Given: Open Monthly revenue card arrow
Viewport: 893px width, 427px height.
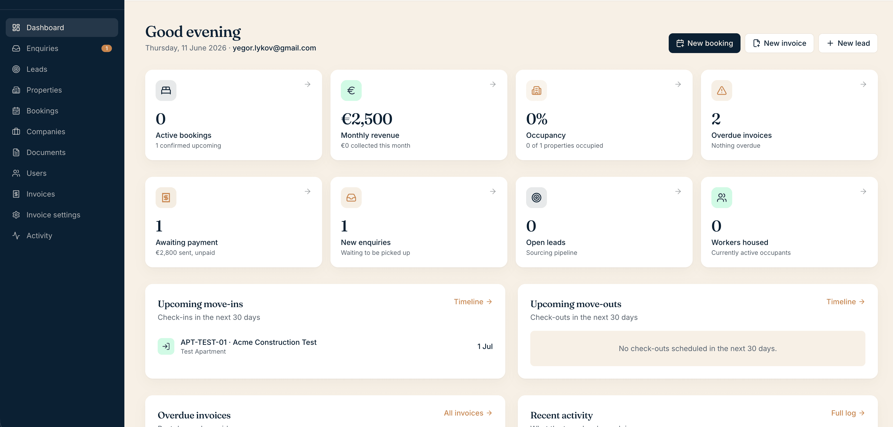Looking at the screenshot, I should click(493, 84).
